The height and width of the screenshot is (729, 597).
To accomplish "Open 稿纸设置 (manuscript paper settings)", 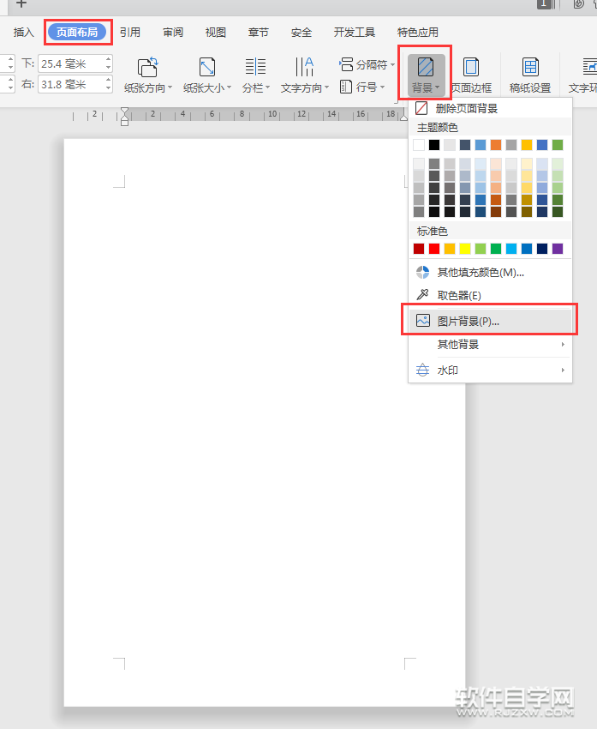I will (x=530, y=68).
